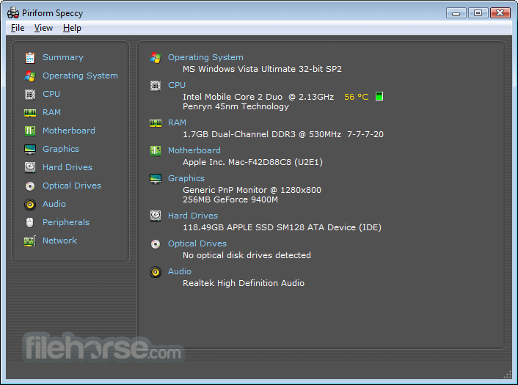
Task: Click the RAM stick icon in sidebar
Action: 30,113
